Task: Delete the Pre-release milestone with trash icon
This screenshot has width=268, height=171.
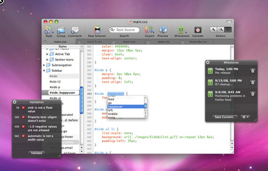Action: 252,71
